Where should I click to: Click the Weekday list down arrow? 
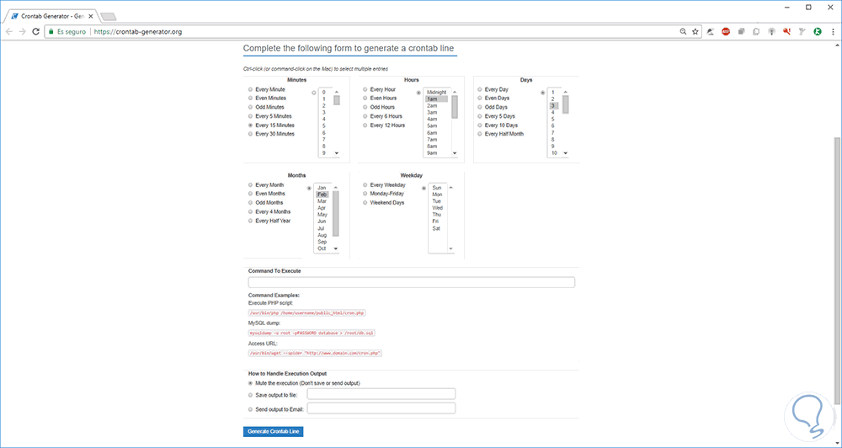451,248
